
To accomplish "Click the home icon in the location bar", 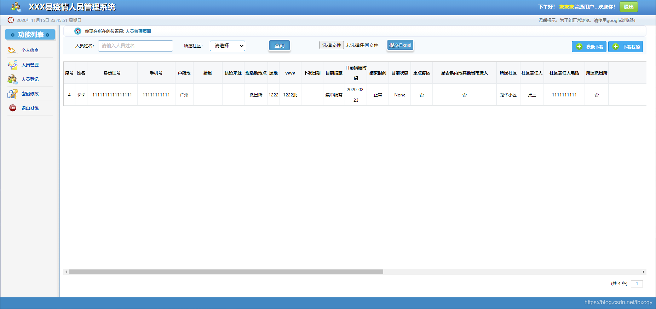I will tap(78, 31).
